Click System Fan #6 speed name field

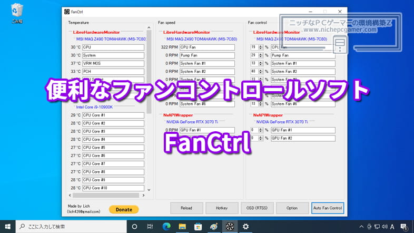coord(207,104)
